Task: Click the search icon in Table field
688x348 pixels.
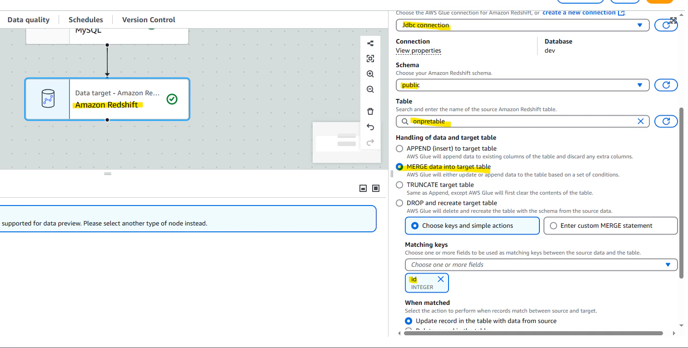Action: pyautogui.click(x=404, y=121)
